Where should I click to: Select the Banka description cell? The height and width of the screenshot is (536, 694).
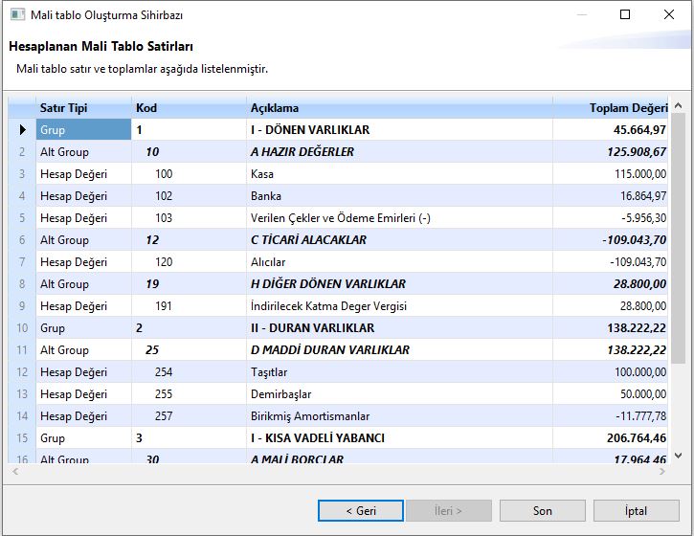(266, 196)
